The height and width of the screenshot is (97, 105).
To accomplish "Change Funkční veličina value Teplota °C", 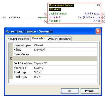I will click(x=65, y=63).
